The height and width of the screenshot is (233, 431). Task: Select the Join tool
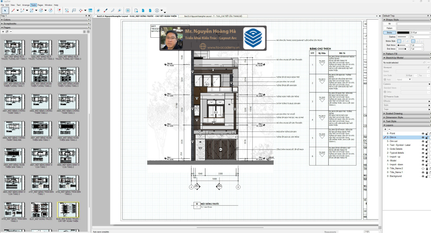pyautogui.click(x=119, y=10)
